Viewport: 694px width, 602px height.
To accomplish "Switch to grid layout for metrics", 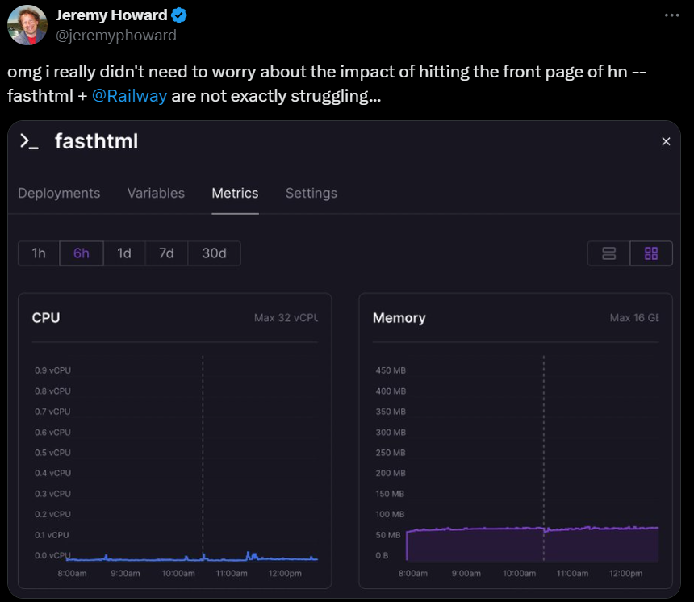I will click(x=651, y=253).
